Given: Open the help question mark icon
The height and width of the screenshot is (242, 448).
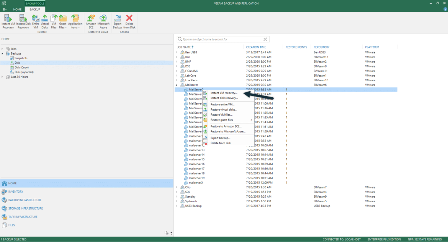Looking at the screenshot, I should point(445,9).
